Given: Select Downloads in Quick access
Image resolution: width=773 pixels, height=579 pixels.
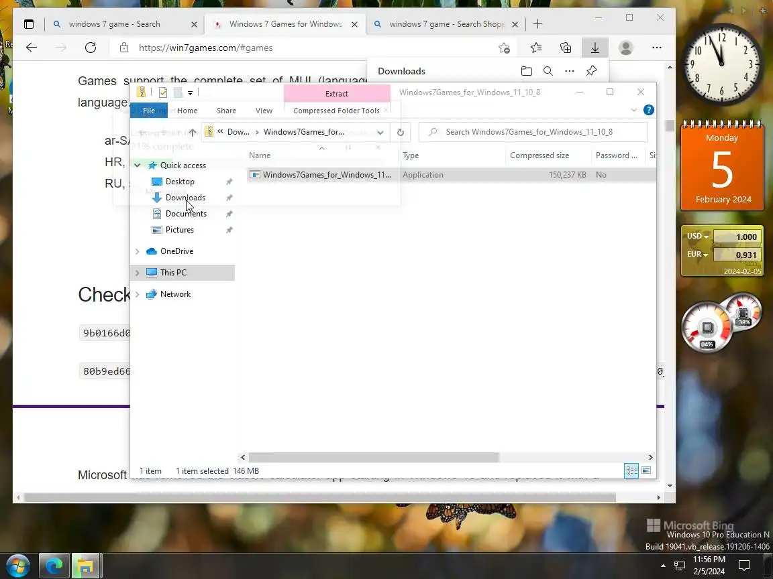Looking at the screenshot, I should [x=185, y=198].
